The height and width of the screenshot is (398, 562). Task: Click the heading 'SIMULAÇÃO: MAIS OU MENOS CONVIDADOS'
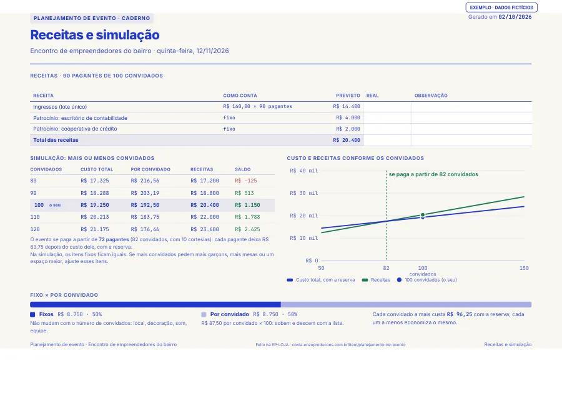click(x=92, y=158)
